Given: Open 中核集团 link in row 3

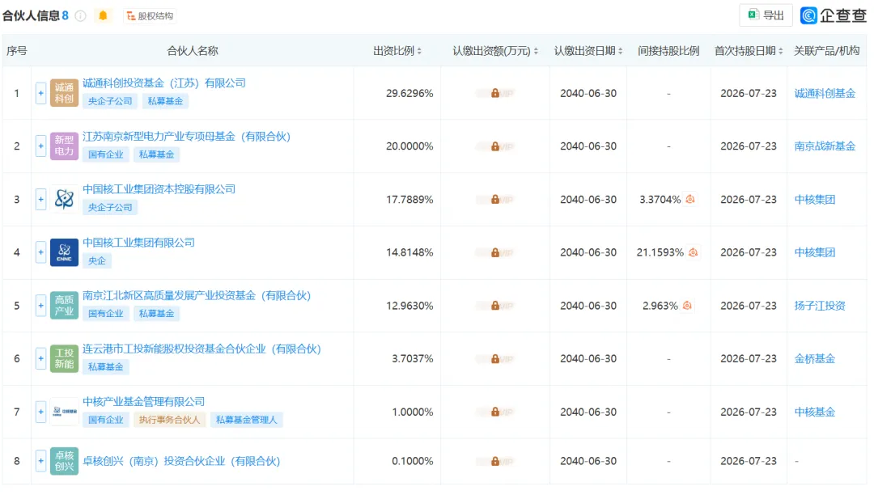Looking at the screenshot, I should coord(814,200).
